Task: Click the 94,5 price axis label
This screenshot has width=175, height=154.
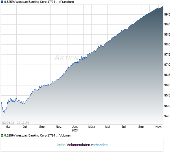Action: 167,116
